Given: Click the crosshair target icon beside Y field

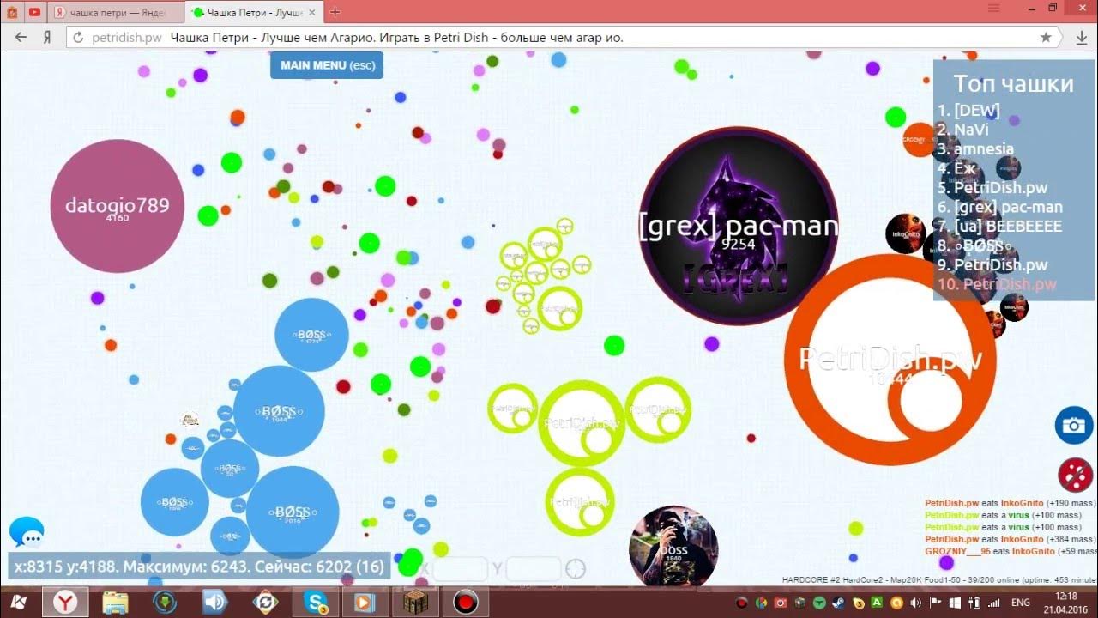Looking at the screenshot, I should click(576, 569).
